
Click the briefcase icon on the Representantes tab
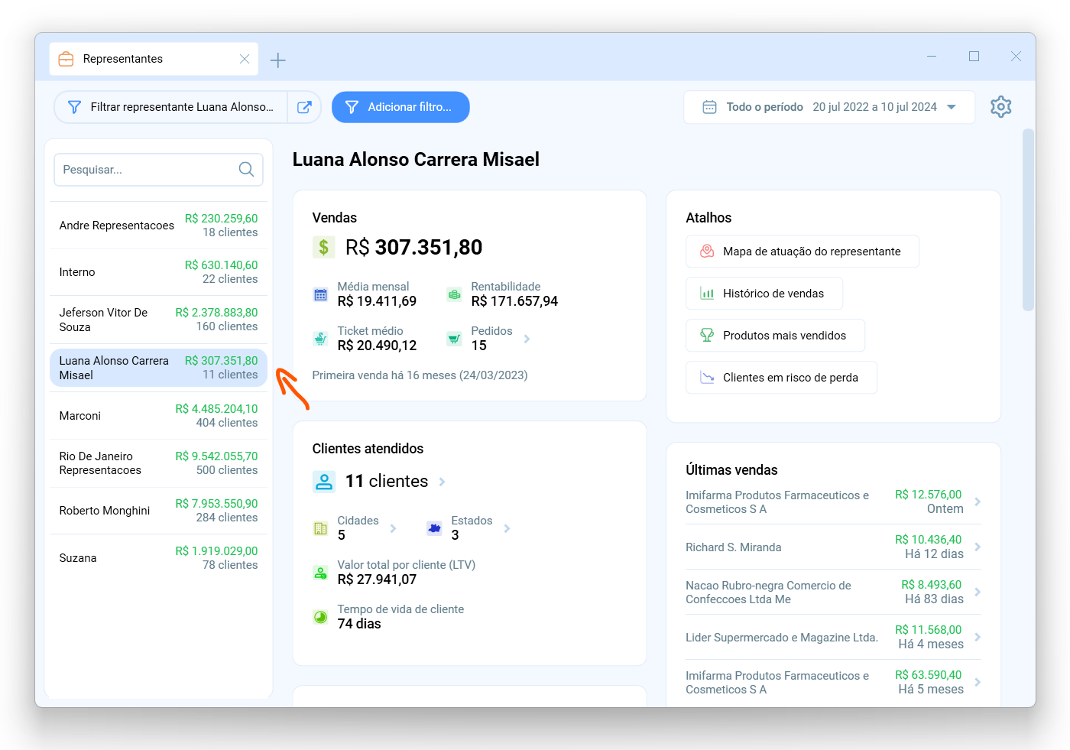click(66, 59)
